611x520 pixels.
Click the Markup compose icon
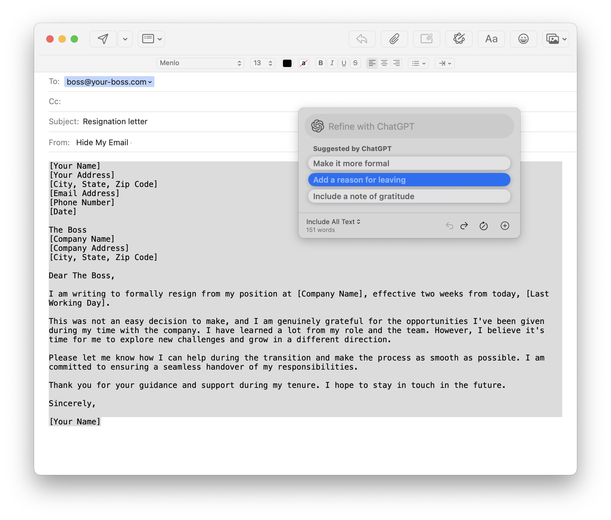[426, 39]
